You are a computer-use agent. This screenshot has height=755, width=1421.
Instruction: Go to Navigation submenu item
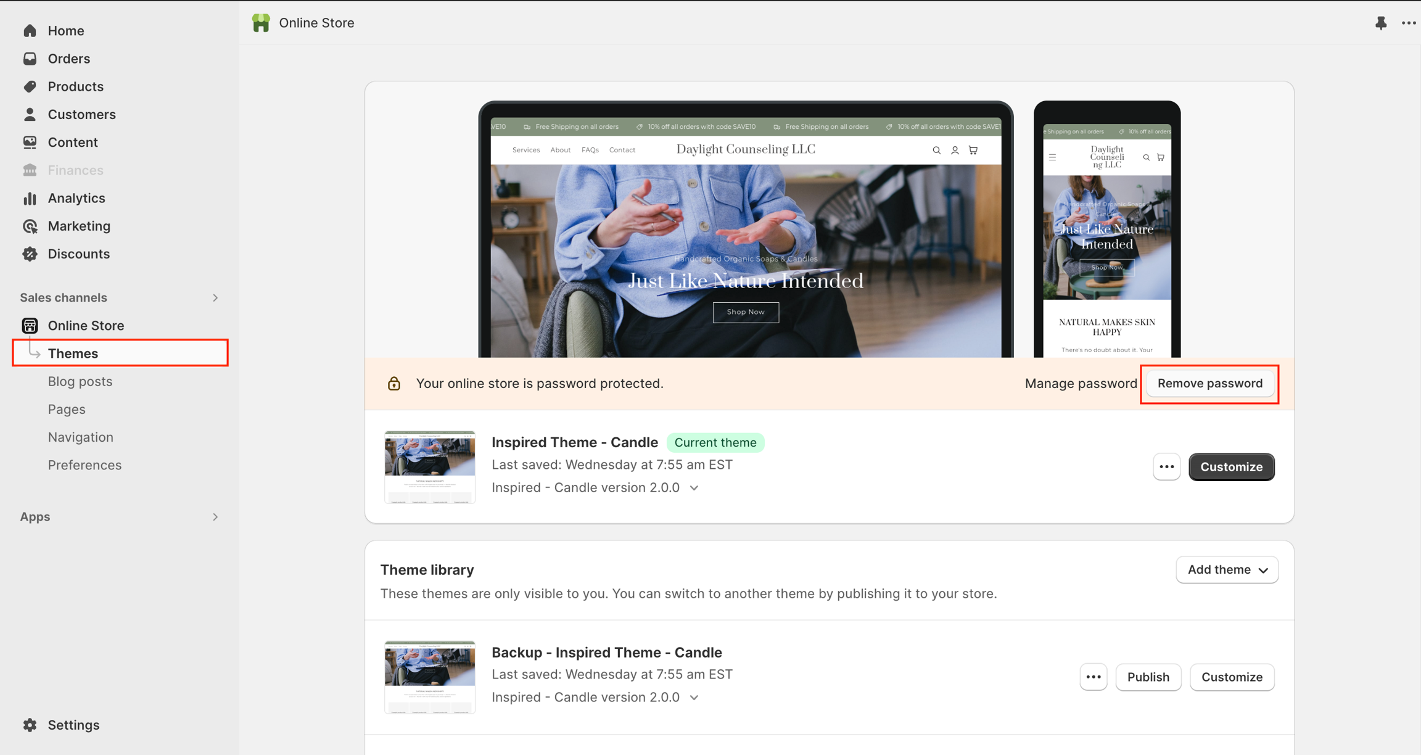click(x=81, y=437)
